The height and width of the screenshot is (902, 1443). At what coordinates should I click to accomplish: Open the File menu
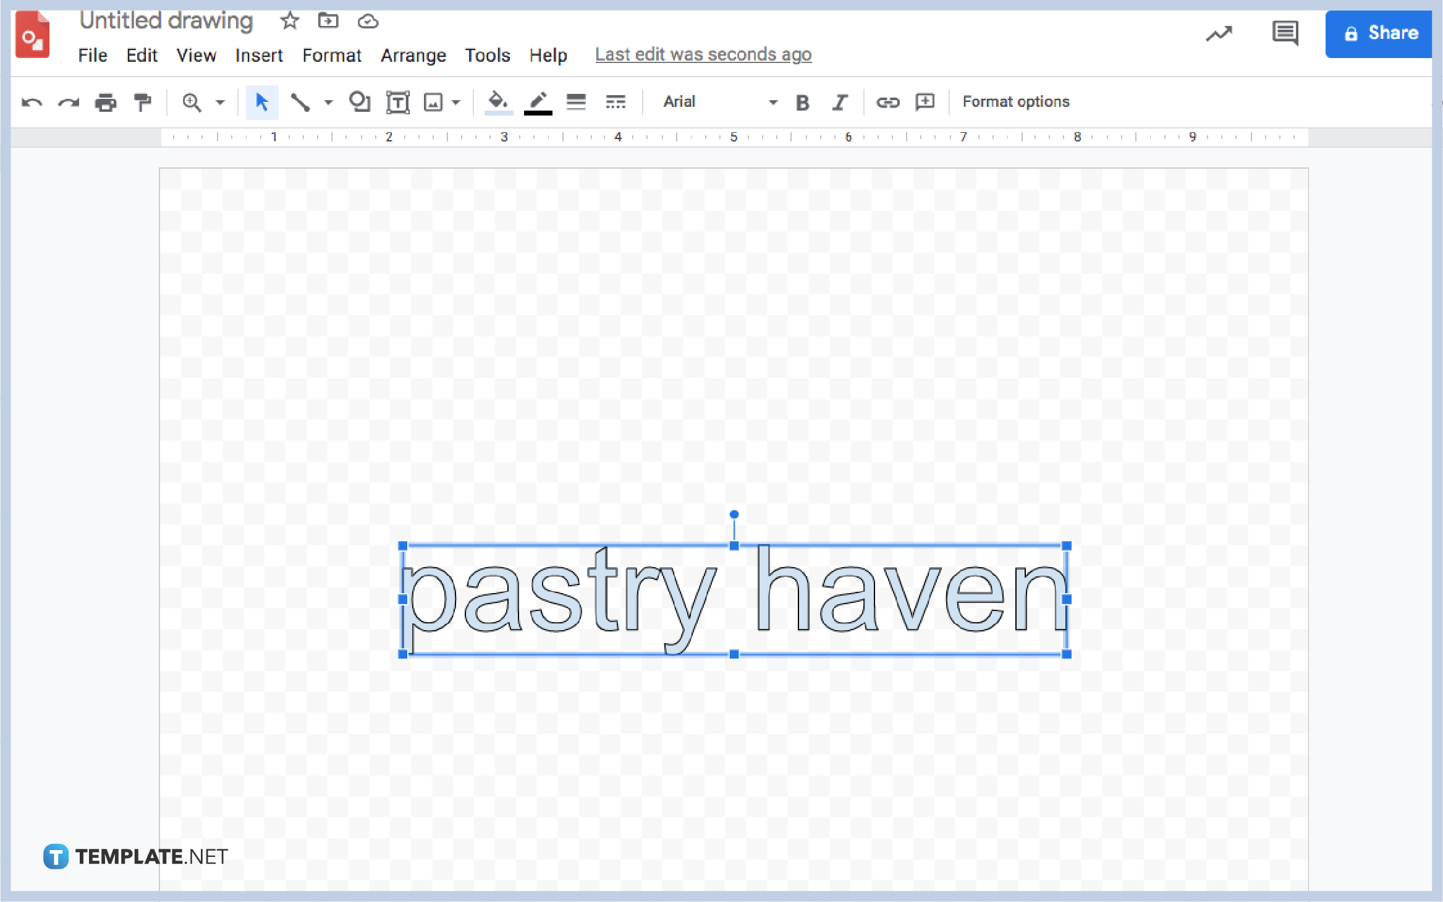point(91,55)
